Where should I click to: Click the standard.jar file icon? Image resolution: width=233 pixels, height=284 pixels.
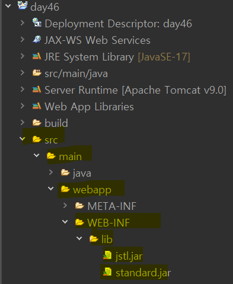pyautogui.click(x=107, y=272)
